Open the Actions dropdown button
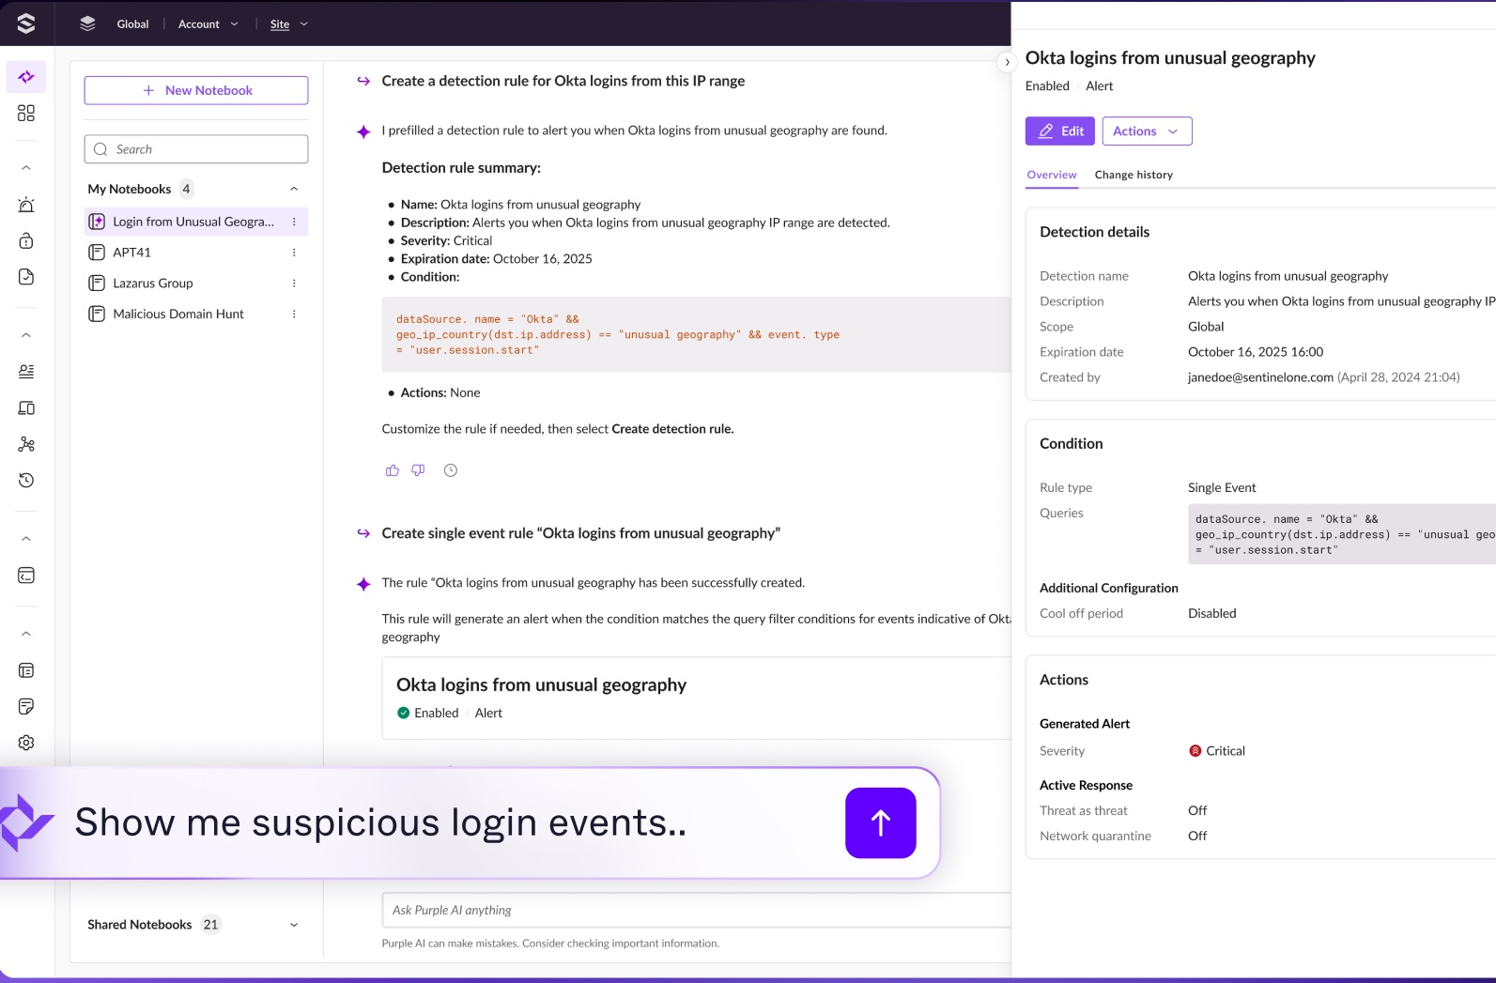Viewport: 1496px width, 983px height. point(1146,131)
